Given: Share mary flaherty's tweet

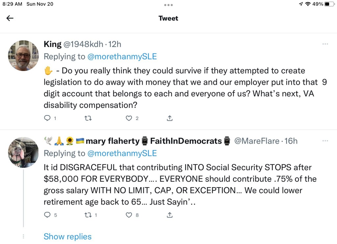Looking at the screenshot, I should (170, 215).
